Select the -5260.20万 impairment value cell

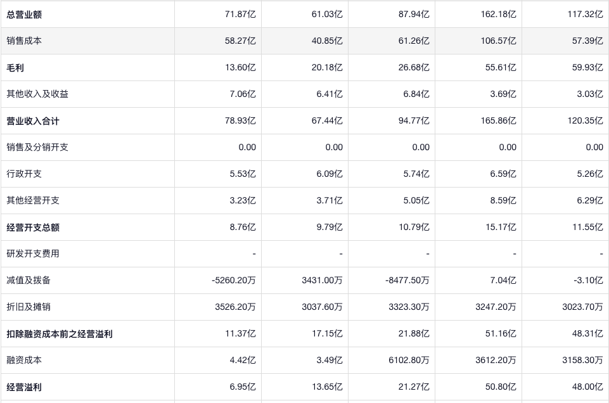[x=234, y=280]
